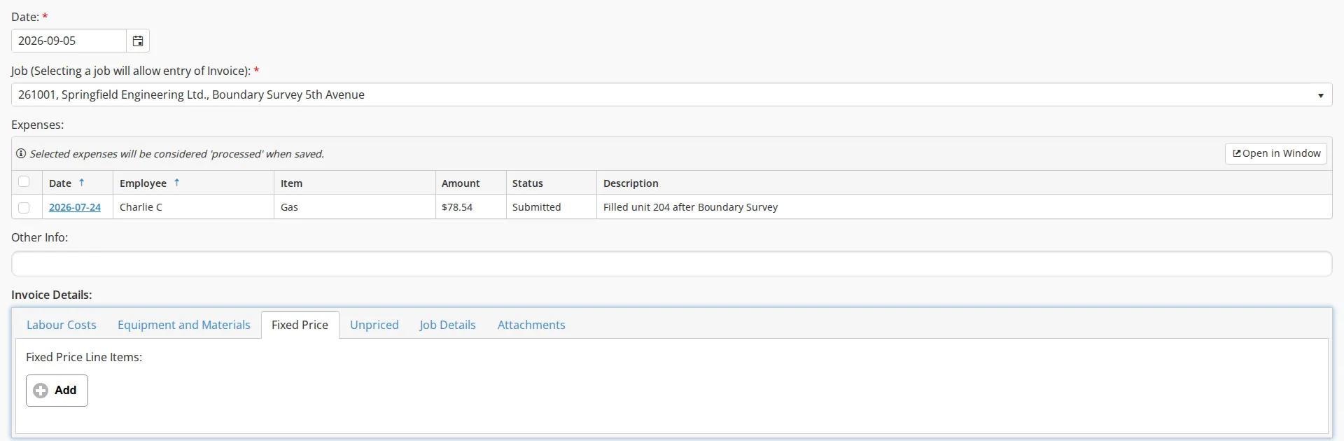This screenshot has height=441, width=1344.
Task: Click the Description column header
Action: click(x=964, y=183)
